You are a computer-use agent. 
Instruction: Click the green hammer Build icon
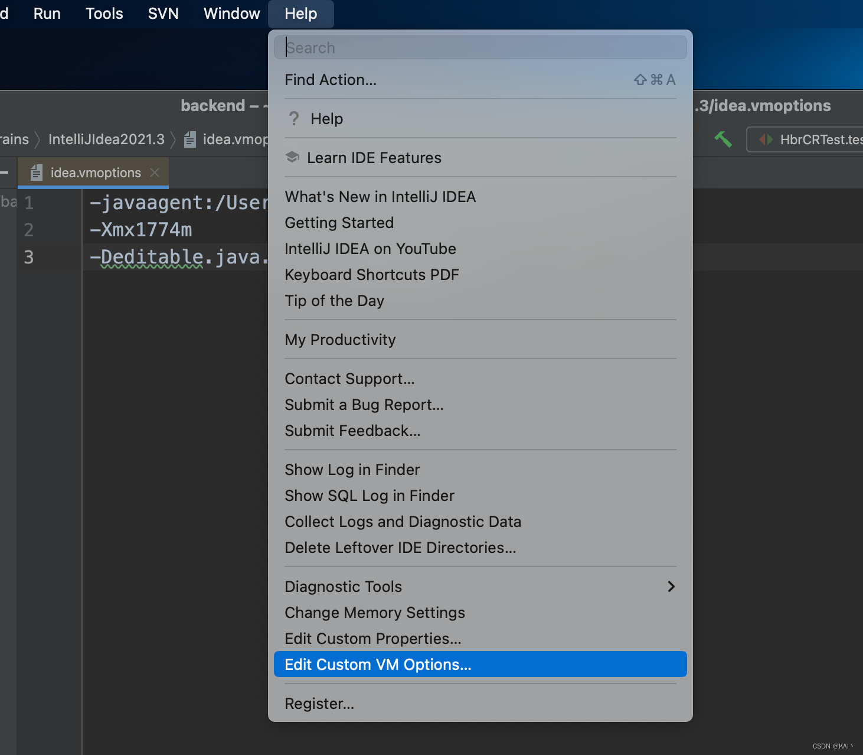[723, 139]
